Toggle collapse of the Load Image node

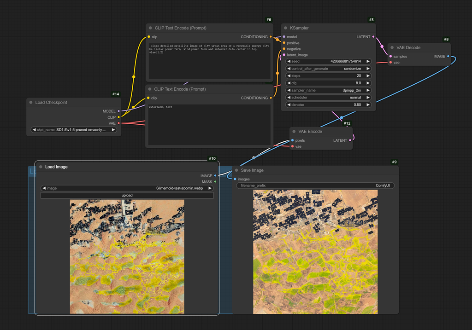pos(41,167)
